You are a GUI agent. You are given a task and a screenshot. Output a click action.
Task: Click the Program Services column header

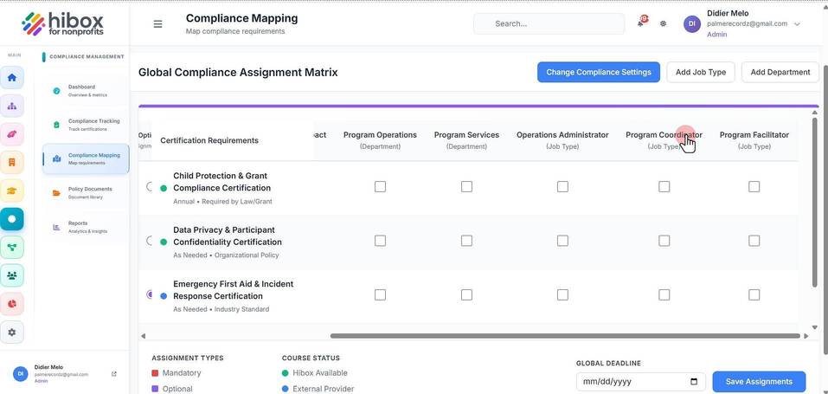[467, 140]
